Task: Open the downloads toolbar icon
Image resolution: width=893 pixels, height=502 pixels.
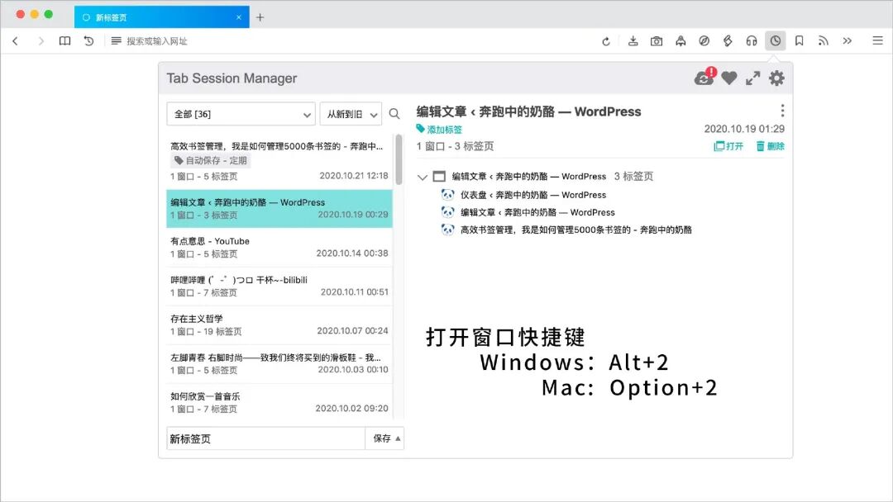Action: coord(633,41)
